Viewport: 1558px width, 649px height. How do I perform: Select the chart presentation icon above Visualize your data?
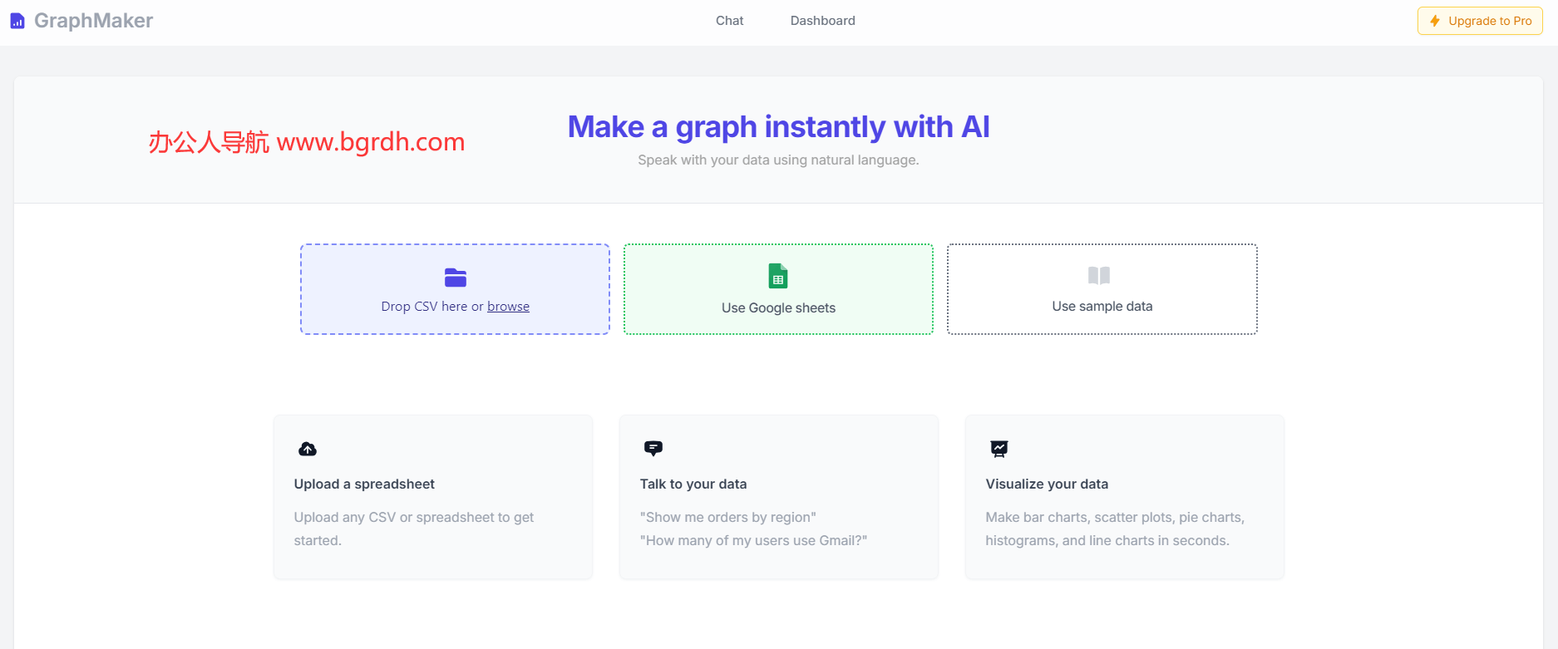click(x=998, y=448)
